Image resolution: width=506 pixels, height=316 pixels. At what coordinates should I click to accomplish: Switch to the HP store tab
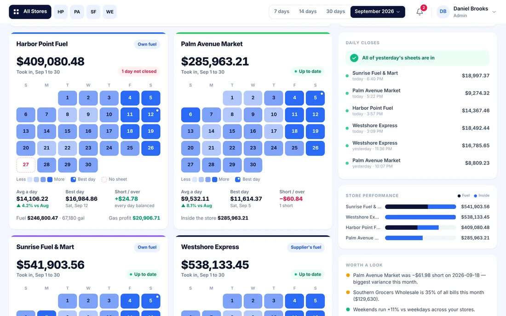[x=61, y=12]
